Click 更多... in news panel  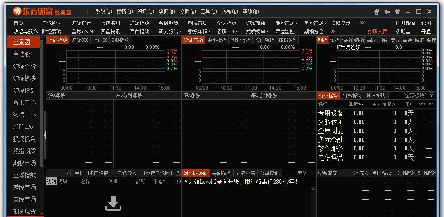pos(305,173)
